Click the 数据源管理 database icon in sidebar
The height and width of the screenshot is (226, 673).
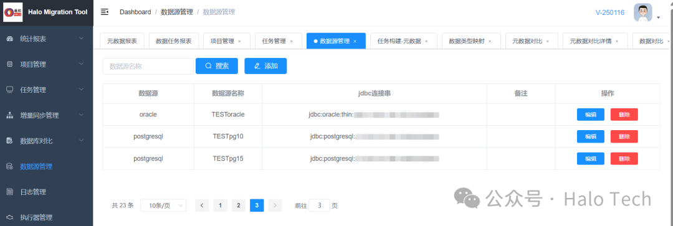click(10, 166)
